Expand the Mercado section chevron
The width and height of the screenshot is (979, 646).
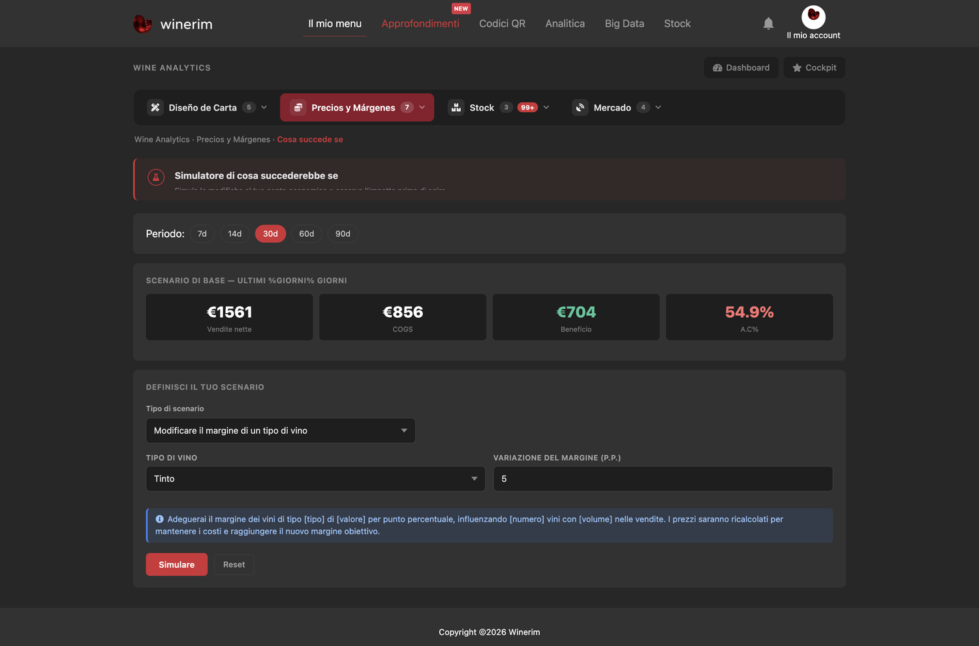(x=658, y=108)
